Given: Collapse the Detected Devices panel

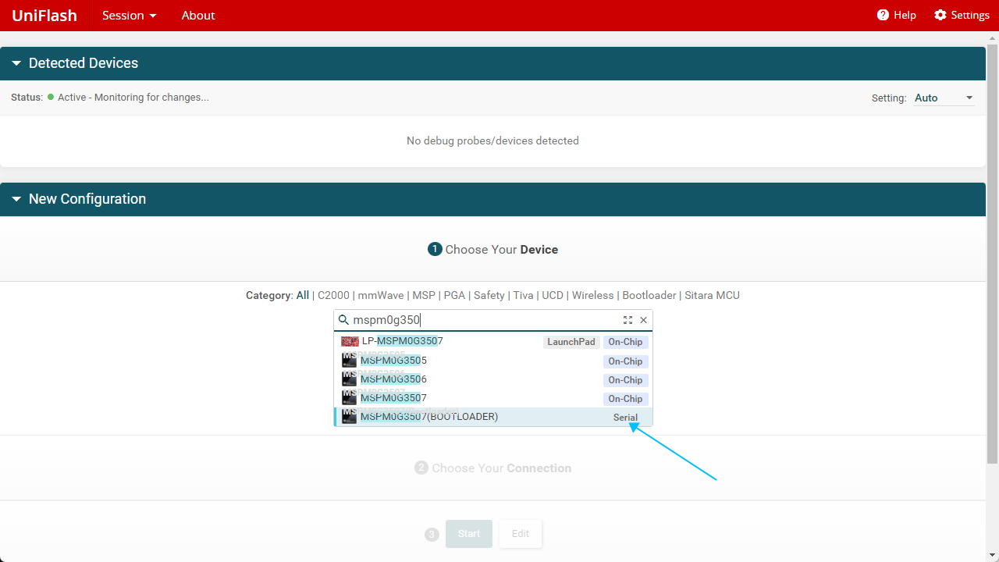Looking at the screenshot, I should point(16,63).
